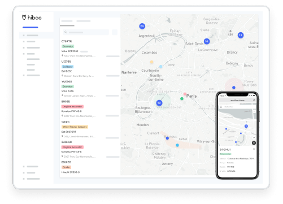
Task: Close the 340HUI detail card on phone
Action: [x=254, y=149]
